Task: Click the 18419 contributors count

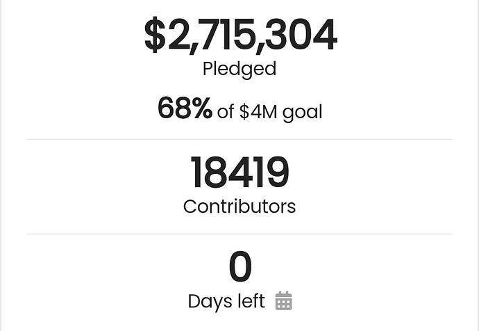Action: click(x=239, y=172)
